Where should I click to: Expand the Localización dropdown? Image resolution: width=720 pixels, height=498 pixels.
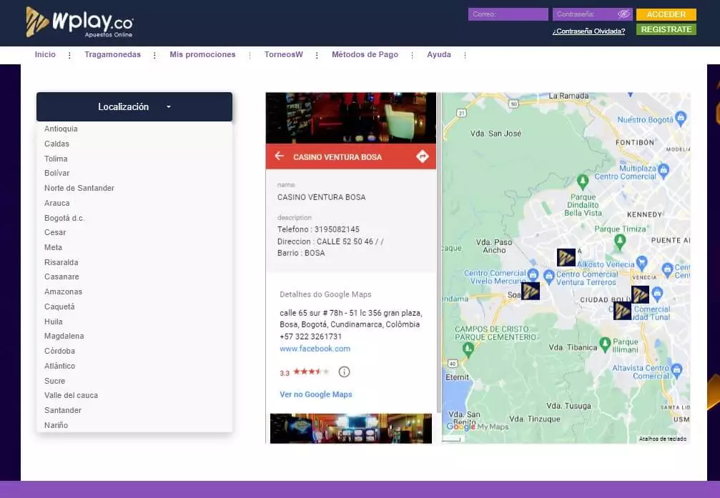pyautogui.click(x=134, y=106)
